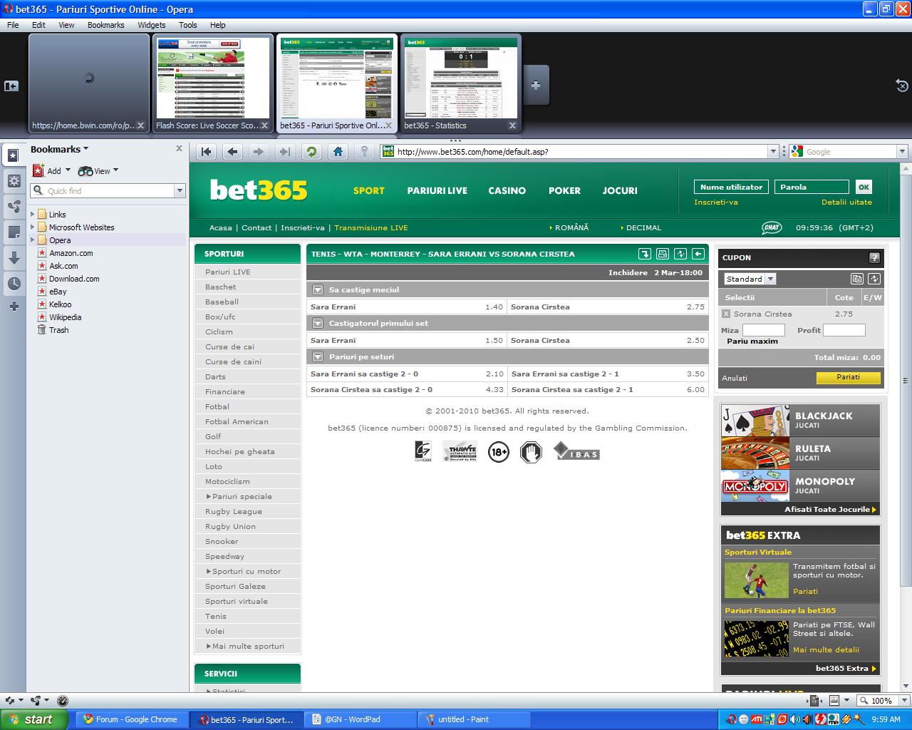Select Fotbal in the sports list
This screenshot has width=912, height=730.
coord(247,406)
